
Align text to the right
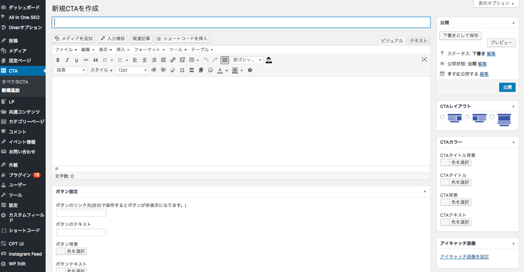pyautogui.click(x=154, y=60)
